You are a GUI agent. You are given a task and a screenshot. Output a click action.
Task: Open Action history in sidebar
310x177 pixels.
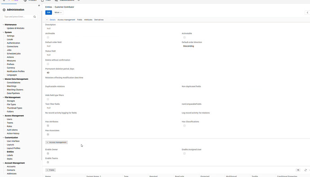click(13, 134)
